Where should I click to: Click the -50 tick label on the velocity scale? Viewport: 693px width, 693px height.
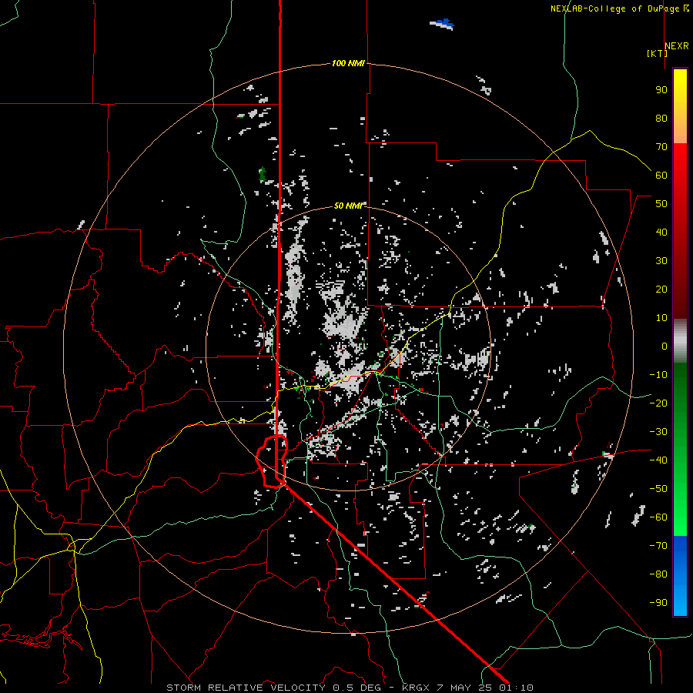point(658,489)
